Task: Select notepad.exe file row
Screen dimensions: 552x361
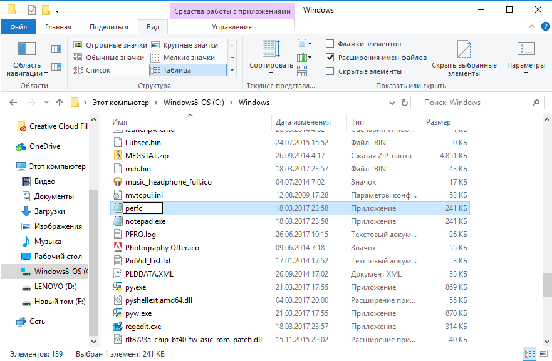Action: tap(289, 221)
